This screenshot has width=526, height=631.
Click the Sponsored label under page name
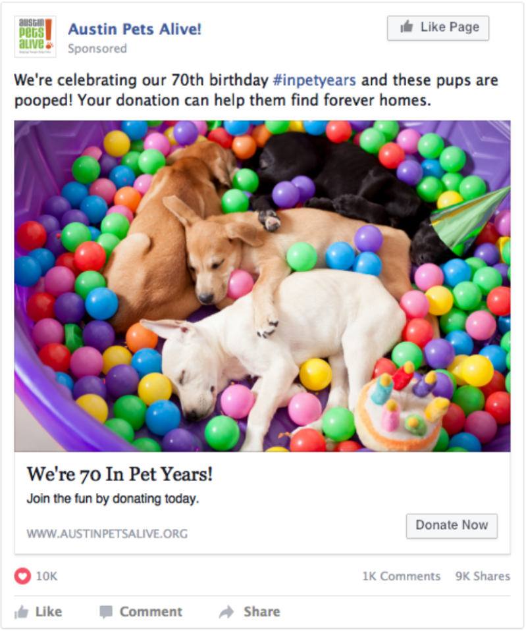tap(97, 49)
